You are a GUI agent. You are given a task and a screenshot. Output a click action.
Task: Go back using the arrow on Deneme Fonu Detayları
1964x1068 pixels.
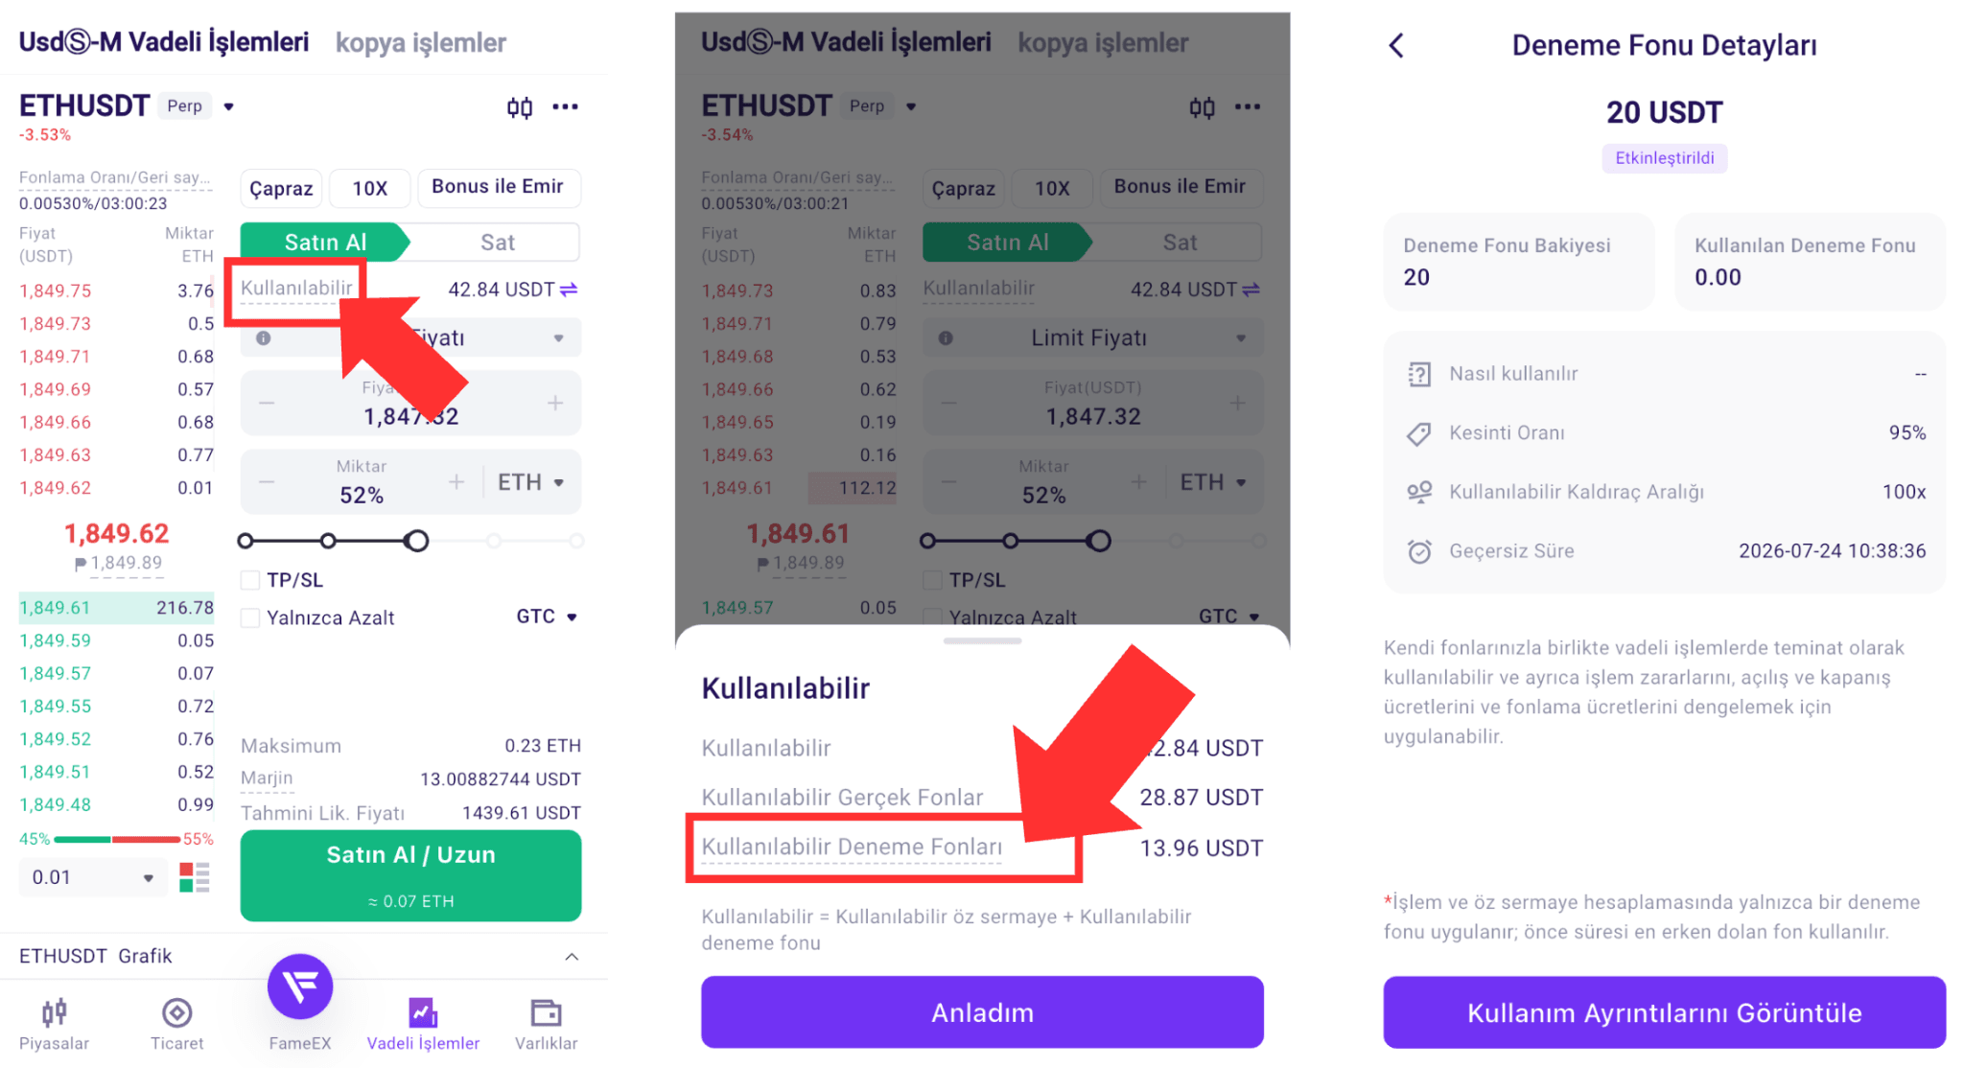[x=1396, y=45]
